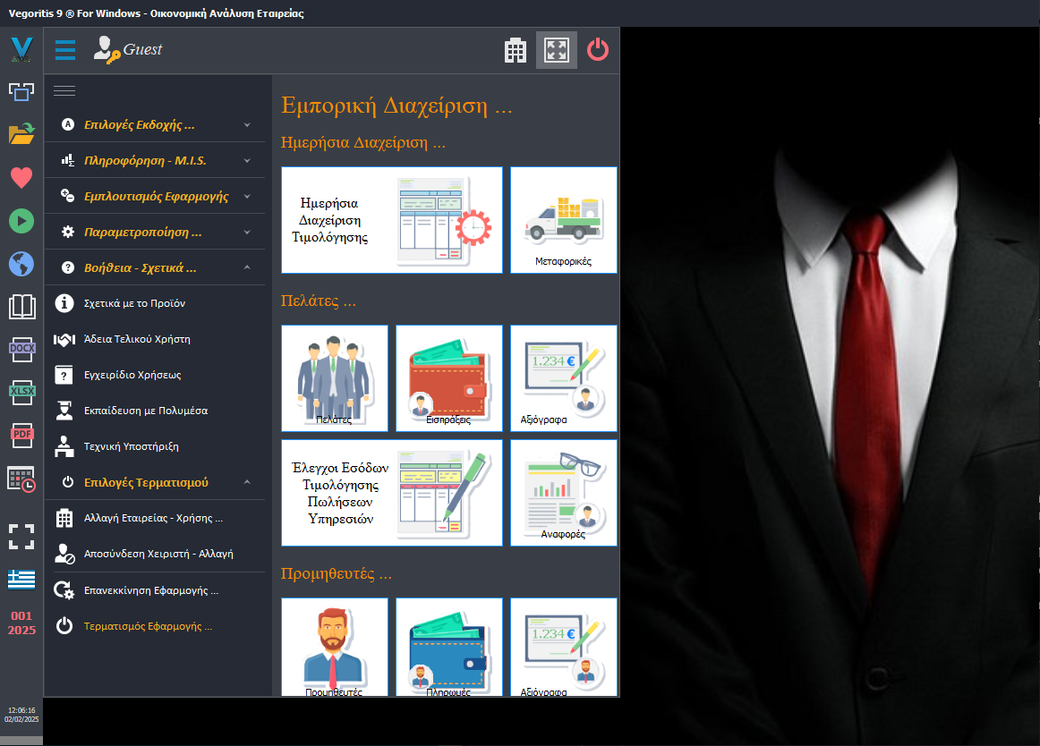This screenshot has width=1040, height=746.
Task: Open Εγχειρίδιο Χρήσεως menu item
Action: pyautogui.click(x=132, y=375)
